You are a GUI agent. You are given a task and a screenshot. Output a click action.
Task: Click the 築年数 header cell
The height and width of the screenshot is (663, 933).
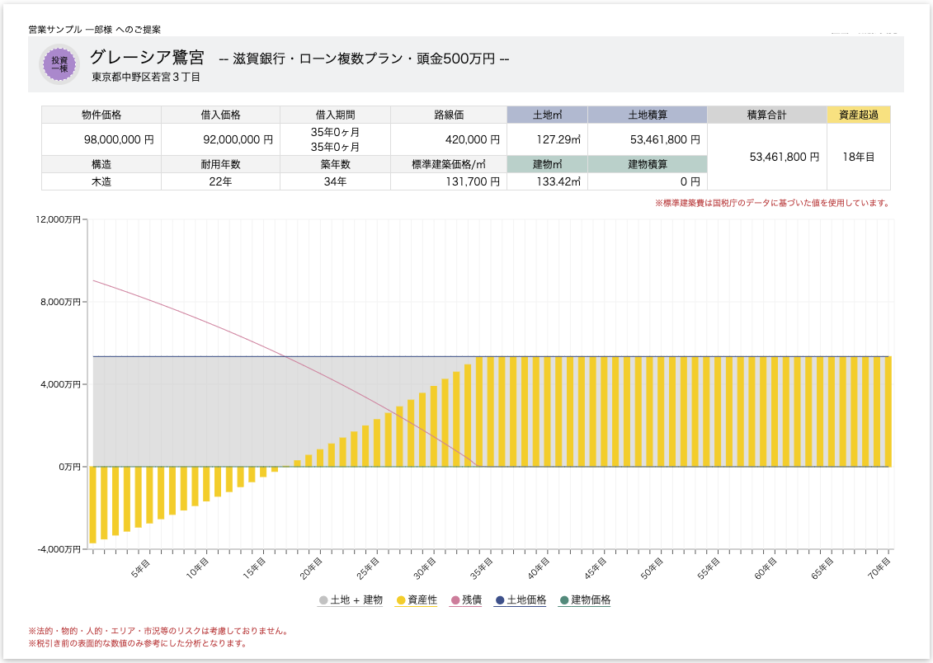tap(335, 164)
